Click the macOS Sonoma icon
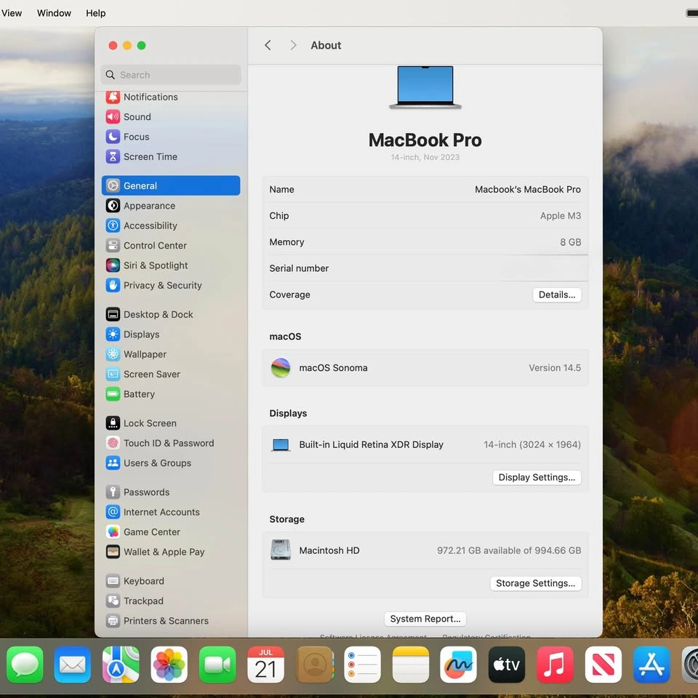 click(x=281, y=368)
